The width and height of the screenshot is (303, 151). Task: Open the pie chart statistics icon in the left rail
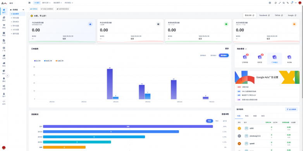[4, 71]
